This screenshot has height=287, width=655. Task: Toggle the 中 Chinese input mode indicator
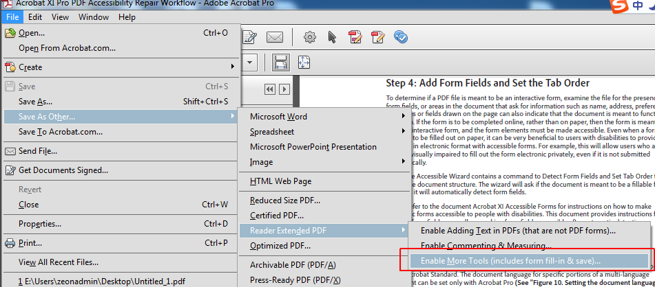[x=638, y=5]
